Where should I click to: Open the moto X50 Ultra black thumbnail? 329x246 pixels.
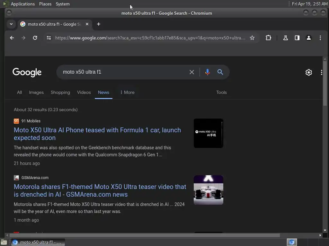(x=208, y=133)
